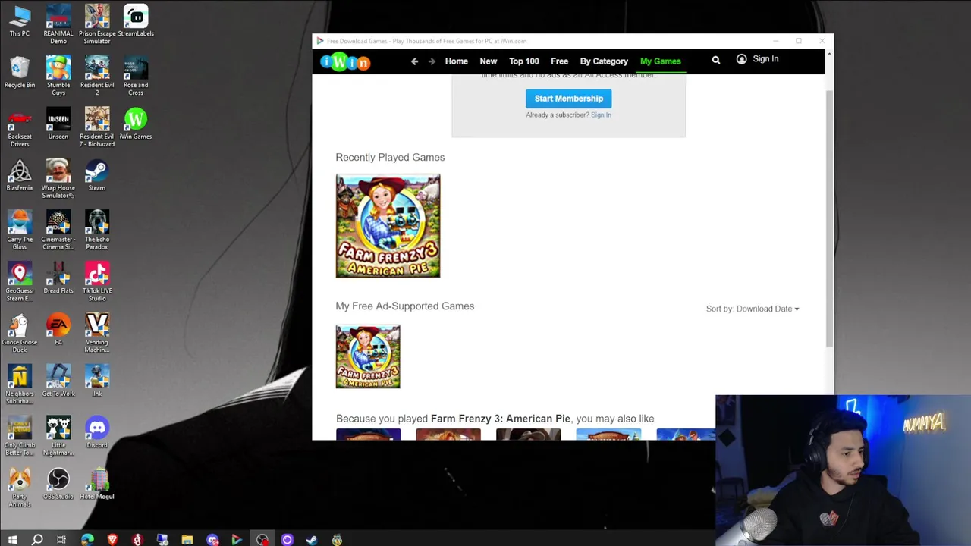Click the iWin logo in header
The image size is (971, 546).
345,61
